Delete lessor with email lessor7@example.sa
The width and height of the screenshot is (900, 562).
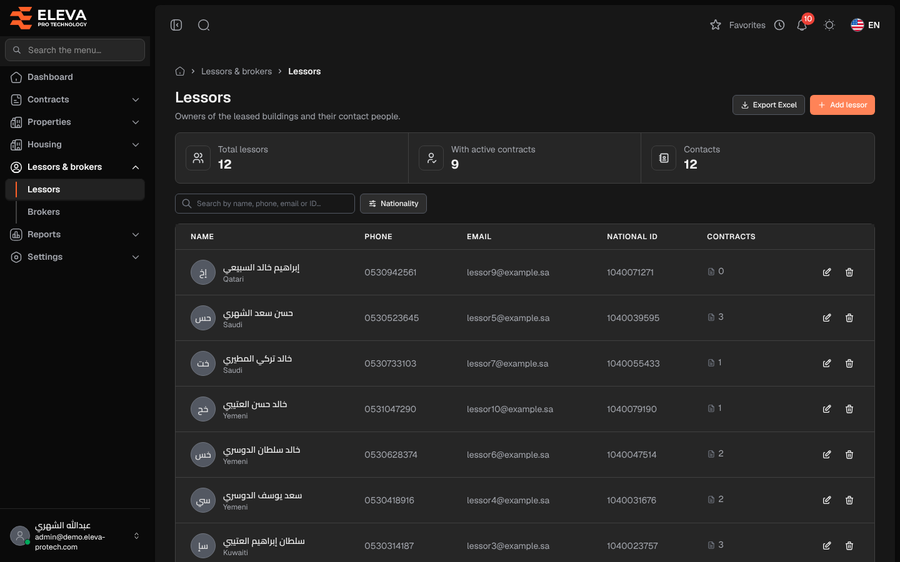click(849, 363)
